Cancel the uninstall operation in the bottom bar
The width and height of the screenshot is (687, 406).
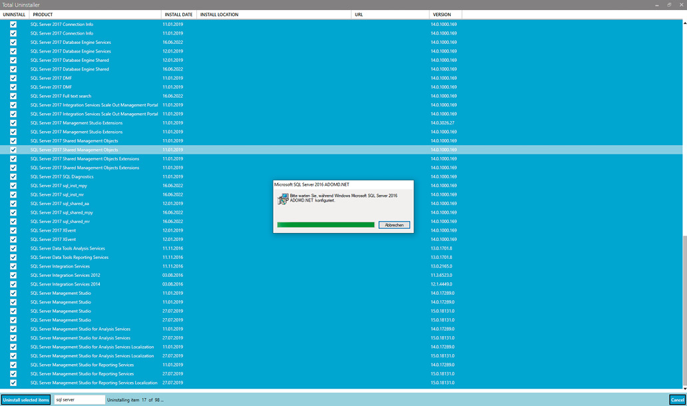coord(678,400)
